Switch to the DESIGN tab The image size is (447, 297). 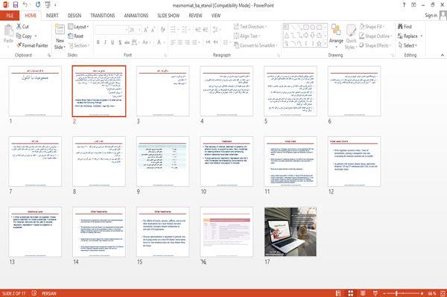coord(74,16)
